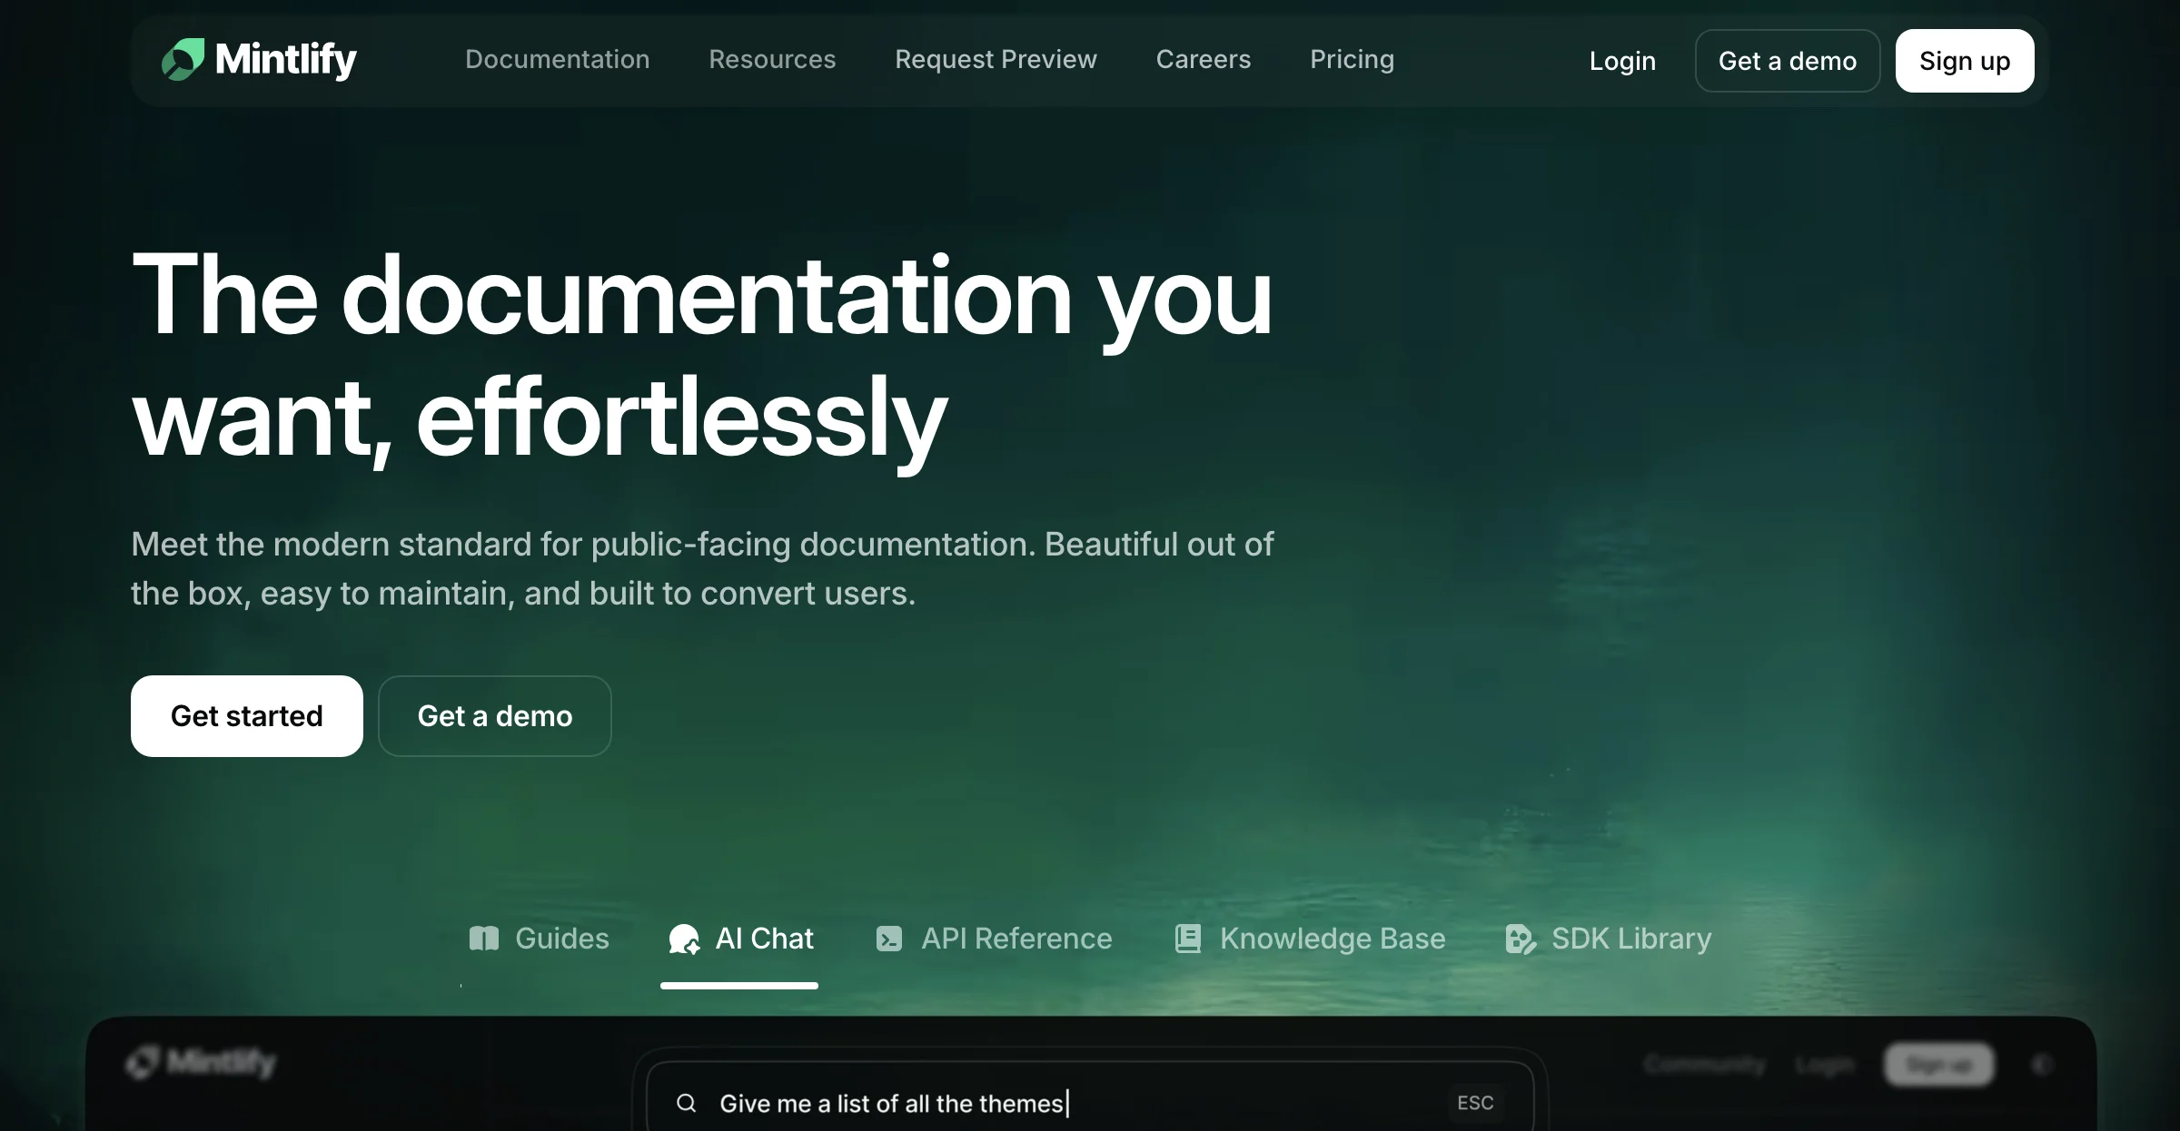2180x1131 pixels.
Task: Click the Sign up button
Action: tap(1965, 61)
